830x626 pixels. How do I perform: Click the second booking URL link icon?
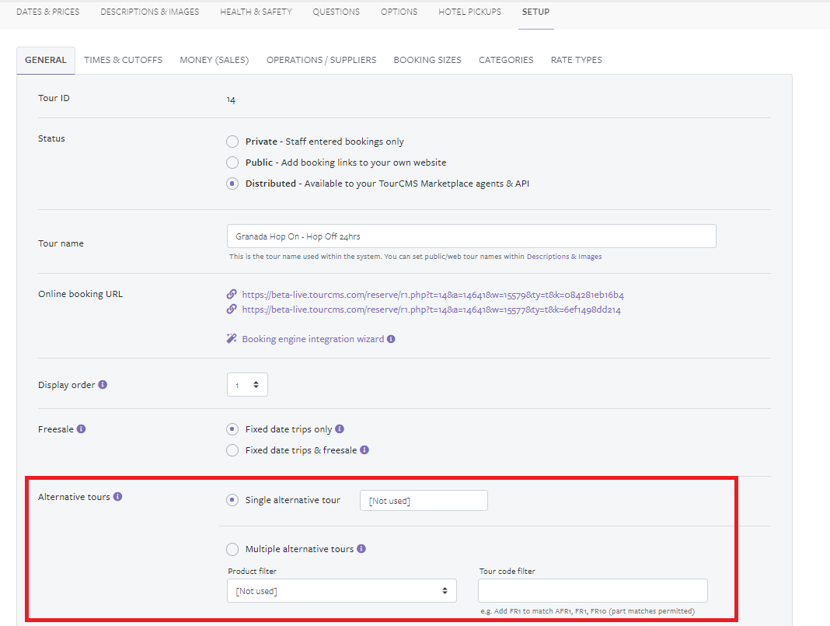232,310
